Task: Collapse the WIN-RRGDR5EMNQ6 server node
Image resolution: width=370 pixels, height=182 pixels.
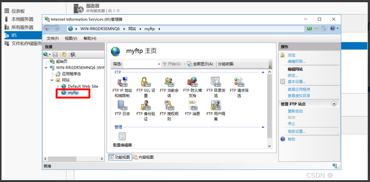Action: [46, 68]
